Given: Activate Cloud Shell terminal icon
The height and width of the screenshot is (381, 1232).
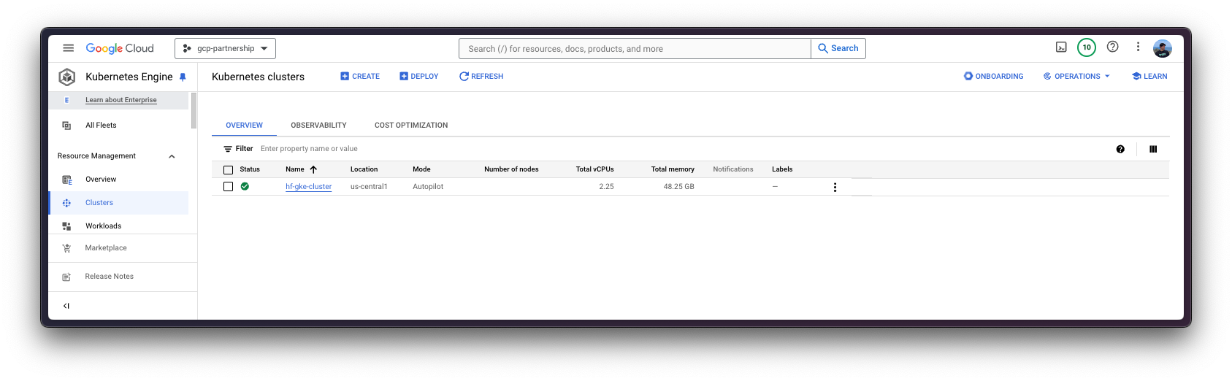Looking at the screenshot, I should [1061, 47].
